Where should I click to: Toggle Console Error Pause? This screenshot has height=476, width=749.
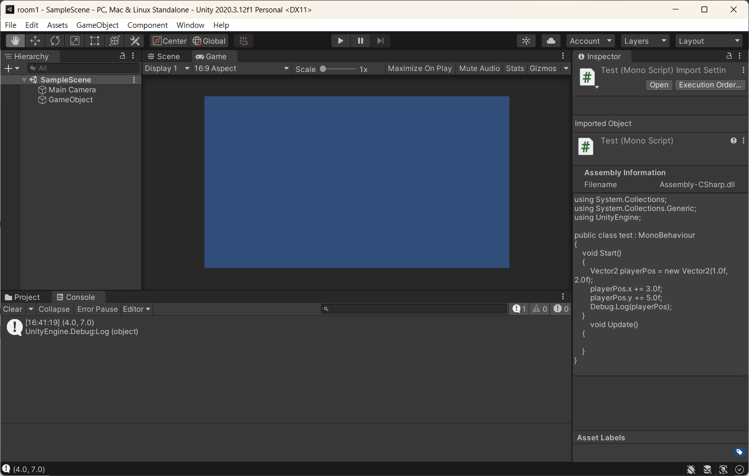coord(97,309)
